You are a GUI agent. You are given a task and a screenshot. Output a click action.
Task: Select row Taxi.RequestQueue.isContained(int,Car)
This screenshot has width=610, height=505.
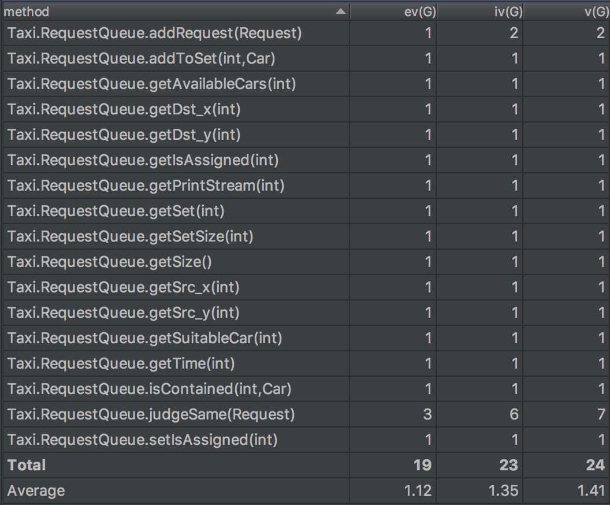point(305,389)
